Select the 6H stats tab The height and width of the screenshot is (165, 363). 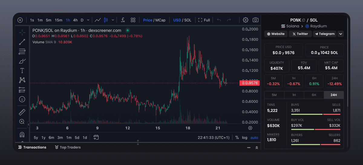click(314, 95)
